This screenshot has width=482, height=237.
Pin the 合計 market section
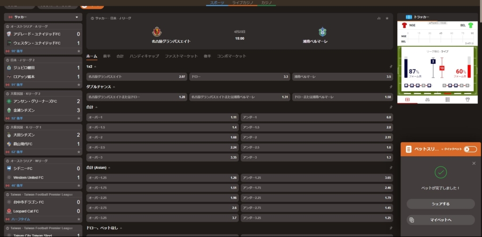pyautogui.click(x=391, y=107)
